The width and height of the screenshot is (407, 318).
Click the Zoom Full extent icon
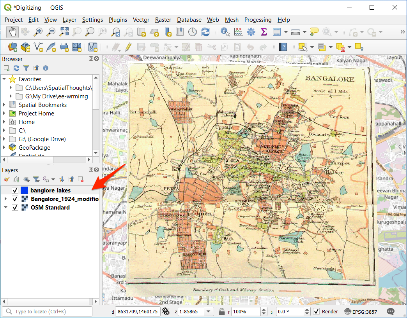64,32
